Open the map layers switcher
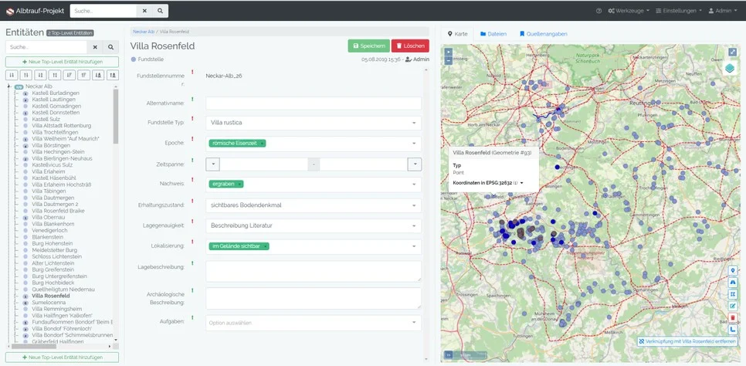This screenshot has height=366, width=746. [x=730, y=68]
